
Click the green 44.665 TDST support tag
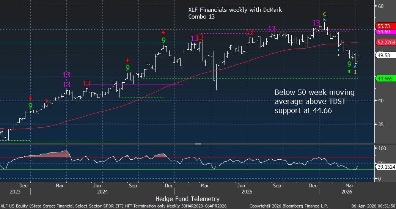pos(384,79)
